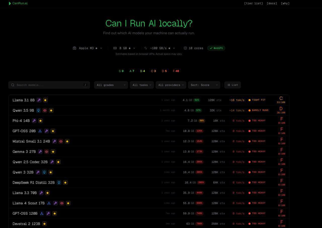322x228 pixels.
Task: Click the star badge on Qwen 3.5 9B
Action: click(51, 110)
